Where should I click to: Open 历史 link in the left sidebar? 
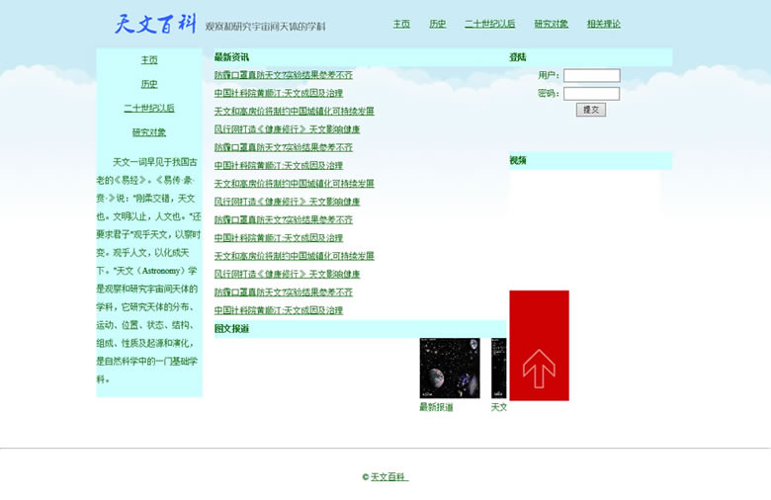[x=149, y=84]
